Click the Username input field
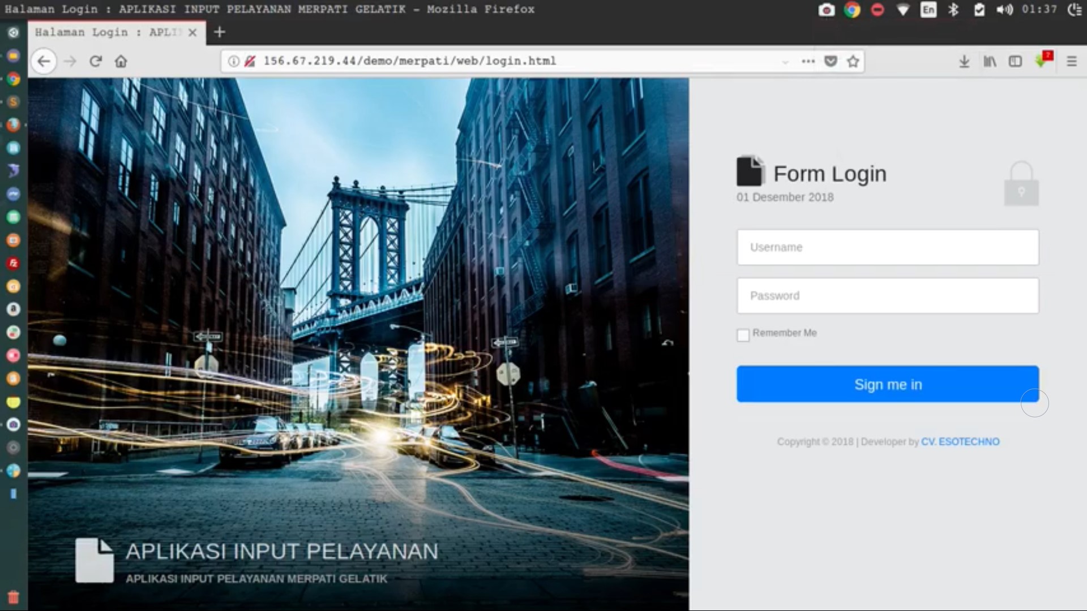1087x611 pixels. pyautogui.click(x=887, y=247)
